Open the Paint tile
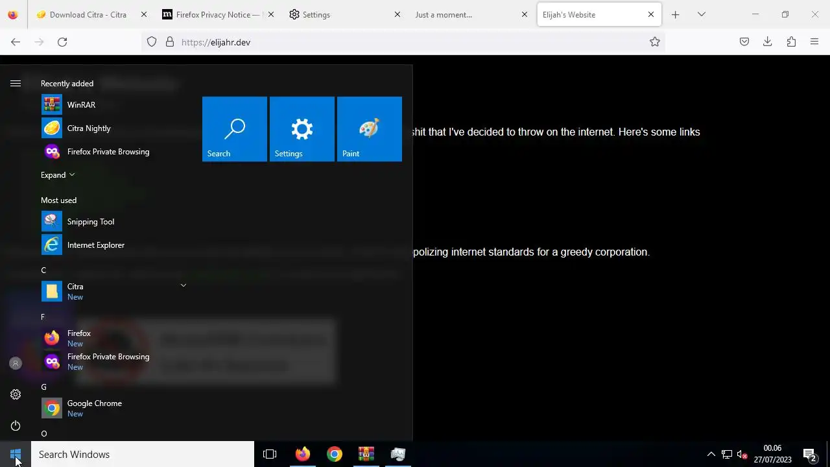The image size is (830, 467). point(370,129)
